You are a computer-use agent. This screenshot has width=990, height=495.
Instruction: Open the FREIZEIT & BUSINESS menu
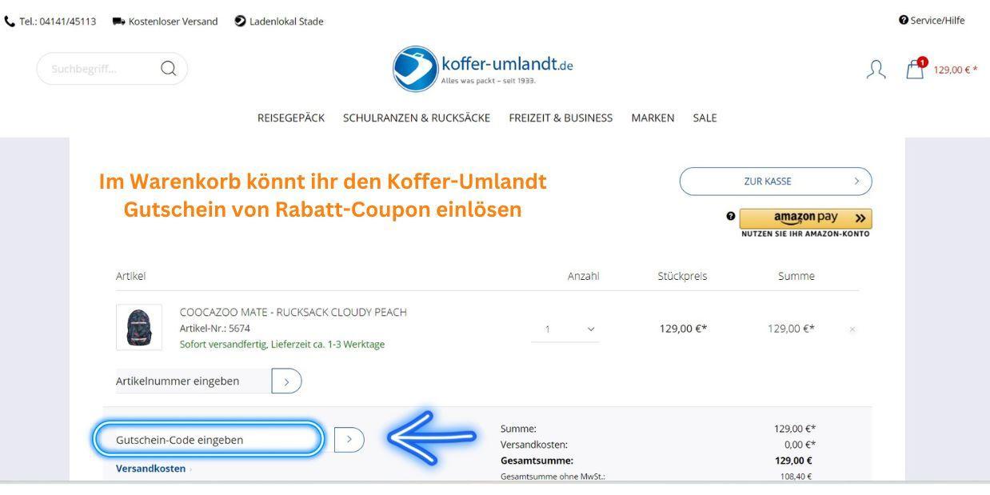(x=561, y=118)
